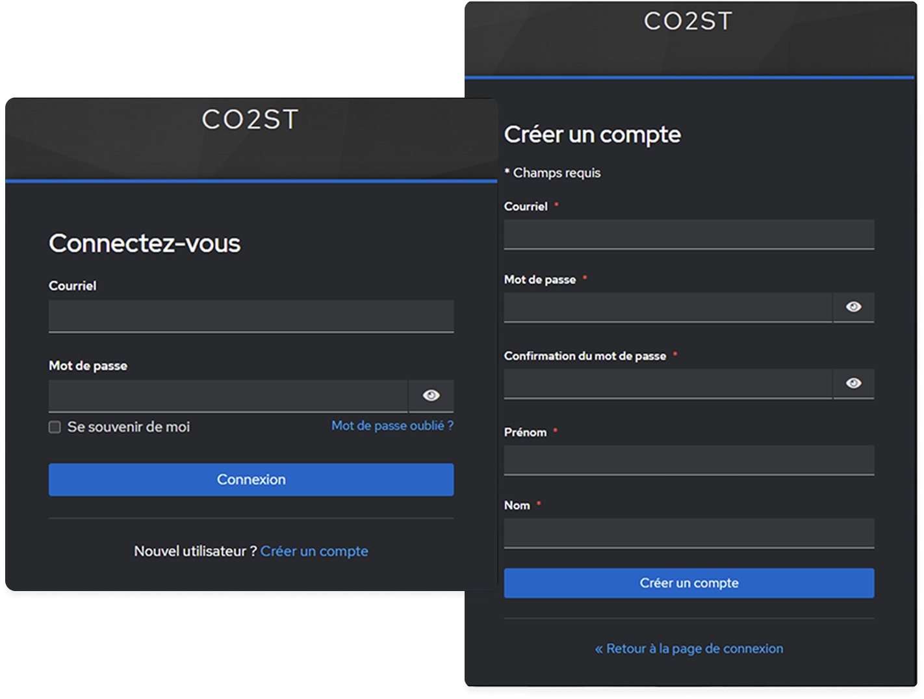The image size is (924, 699).
Task: Focus the Courriel field under Connectez-vous
Action: pos(251,316)
